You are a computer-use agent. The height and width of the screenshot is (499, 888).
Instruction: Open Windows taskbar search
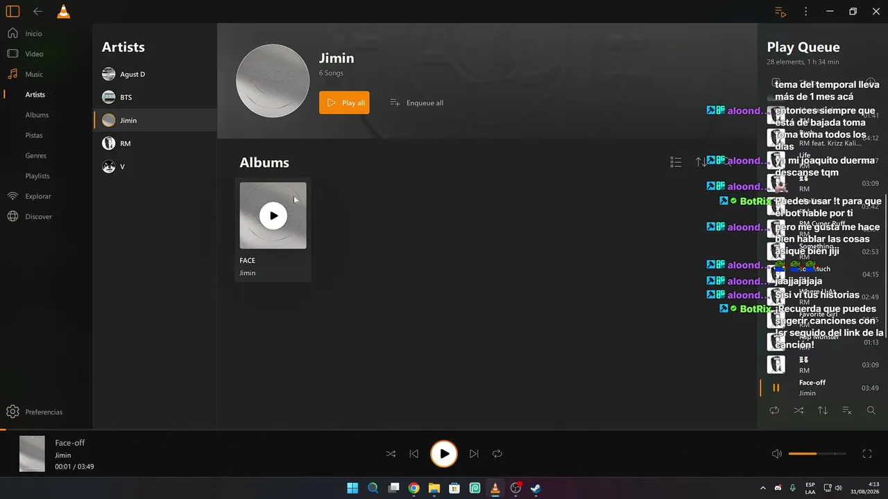point(373,488)
